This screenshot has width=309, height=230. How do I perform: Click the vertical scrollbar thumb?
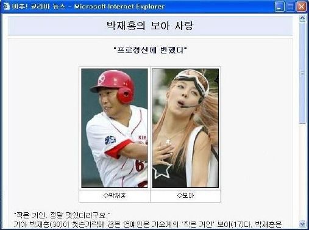302,73
